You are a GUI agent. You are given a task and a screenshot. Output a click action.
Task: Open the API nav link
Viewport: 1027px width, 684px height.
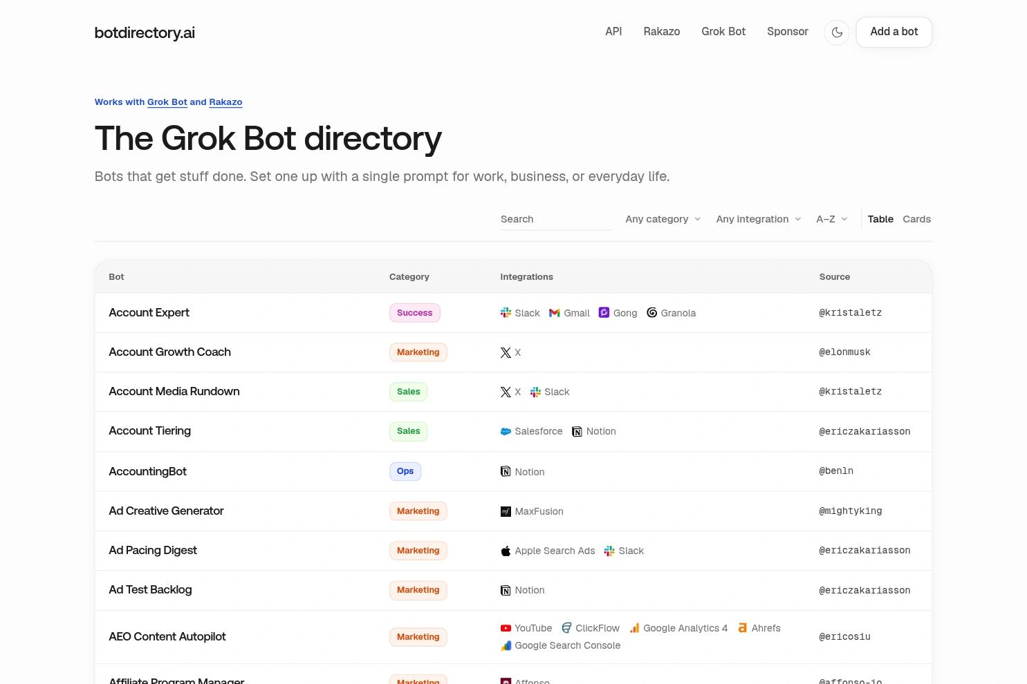pyautogui.click(x=613, y=32)
